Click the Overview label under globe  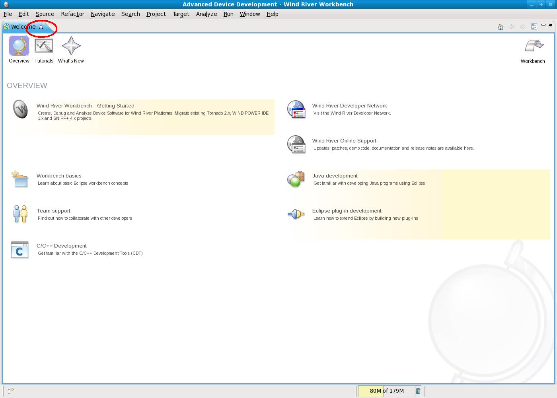[19, 61]
